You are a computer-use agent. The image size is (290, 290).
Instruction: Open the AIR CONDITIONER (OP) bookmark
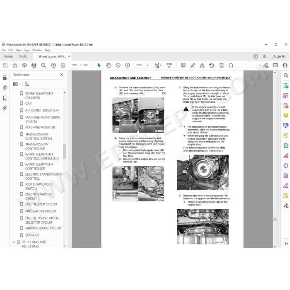coord(42,111)
